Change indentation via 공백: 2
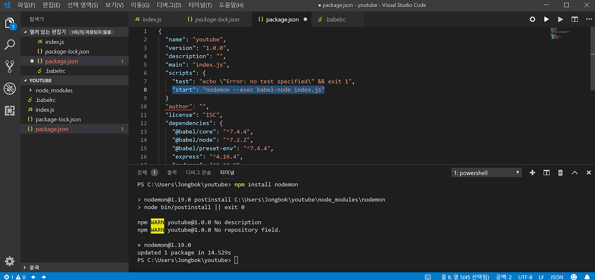The image size is (595, 280). point(503,277)
